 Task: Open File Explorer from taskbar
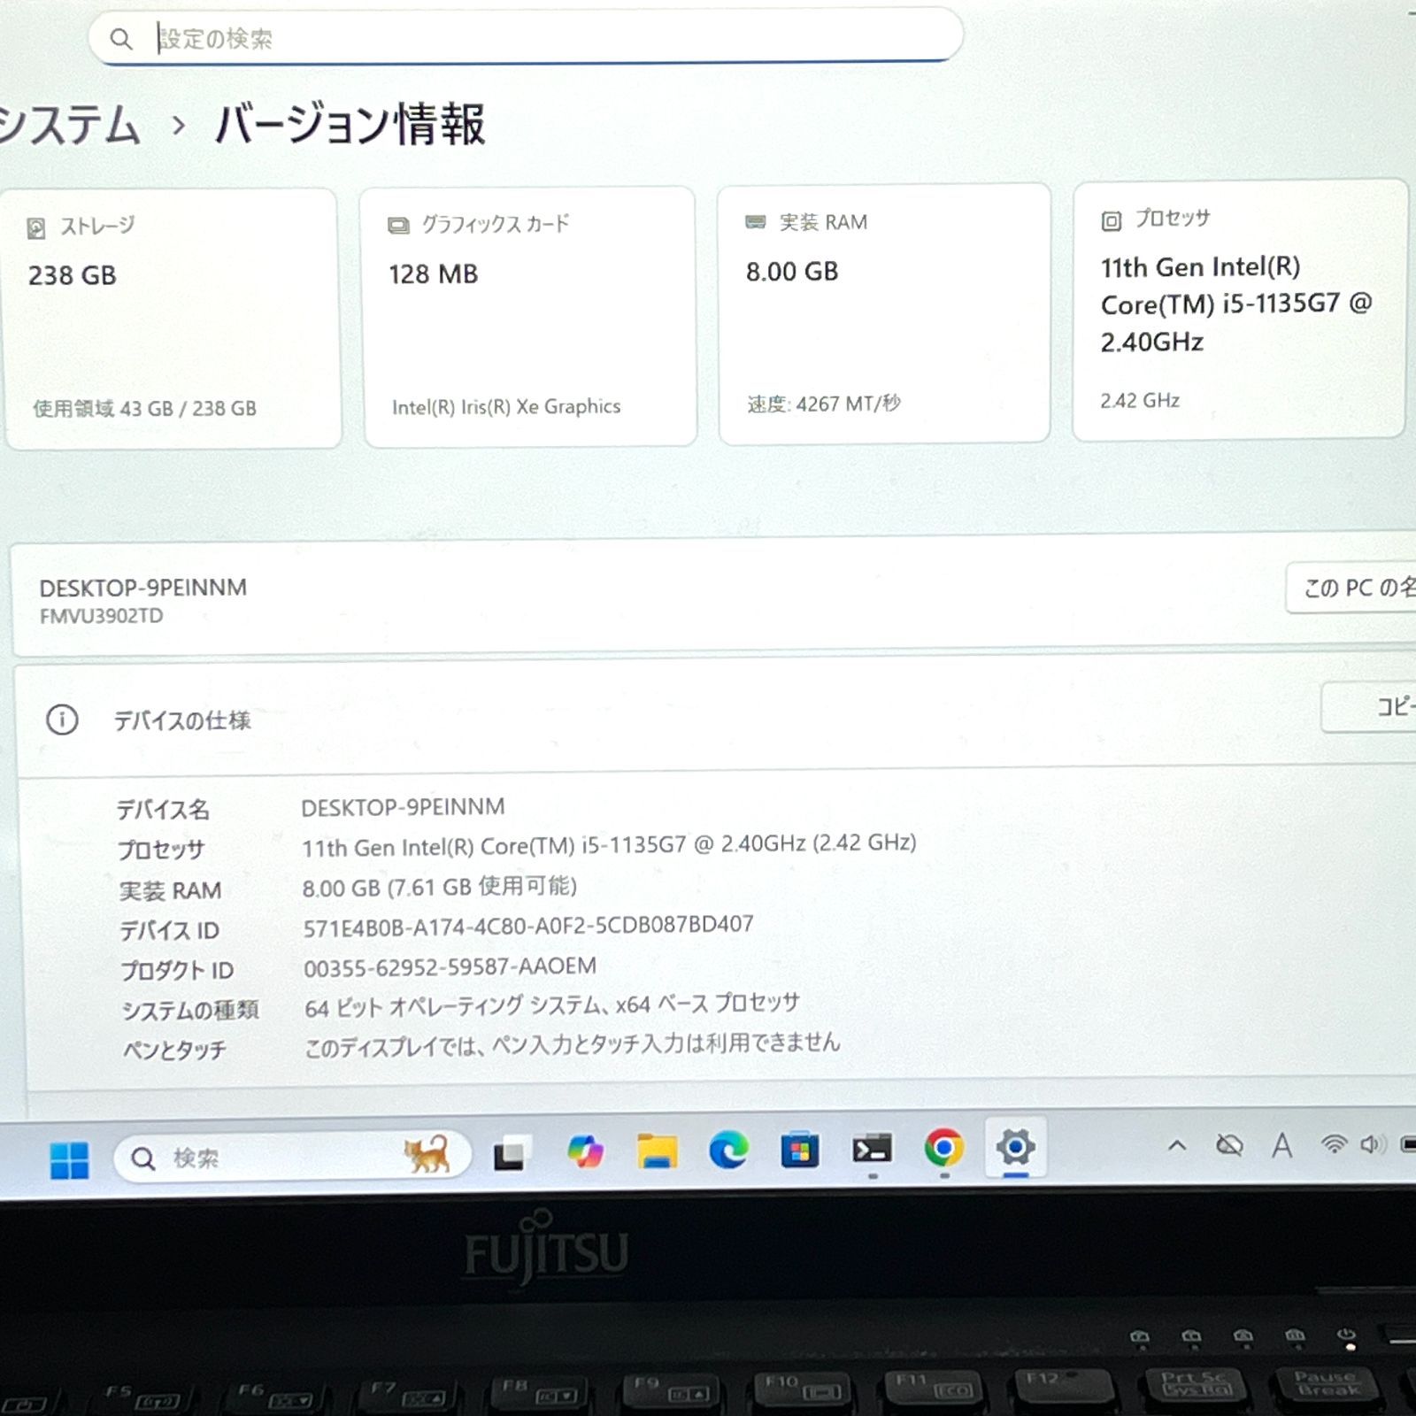[657, 1150]
